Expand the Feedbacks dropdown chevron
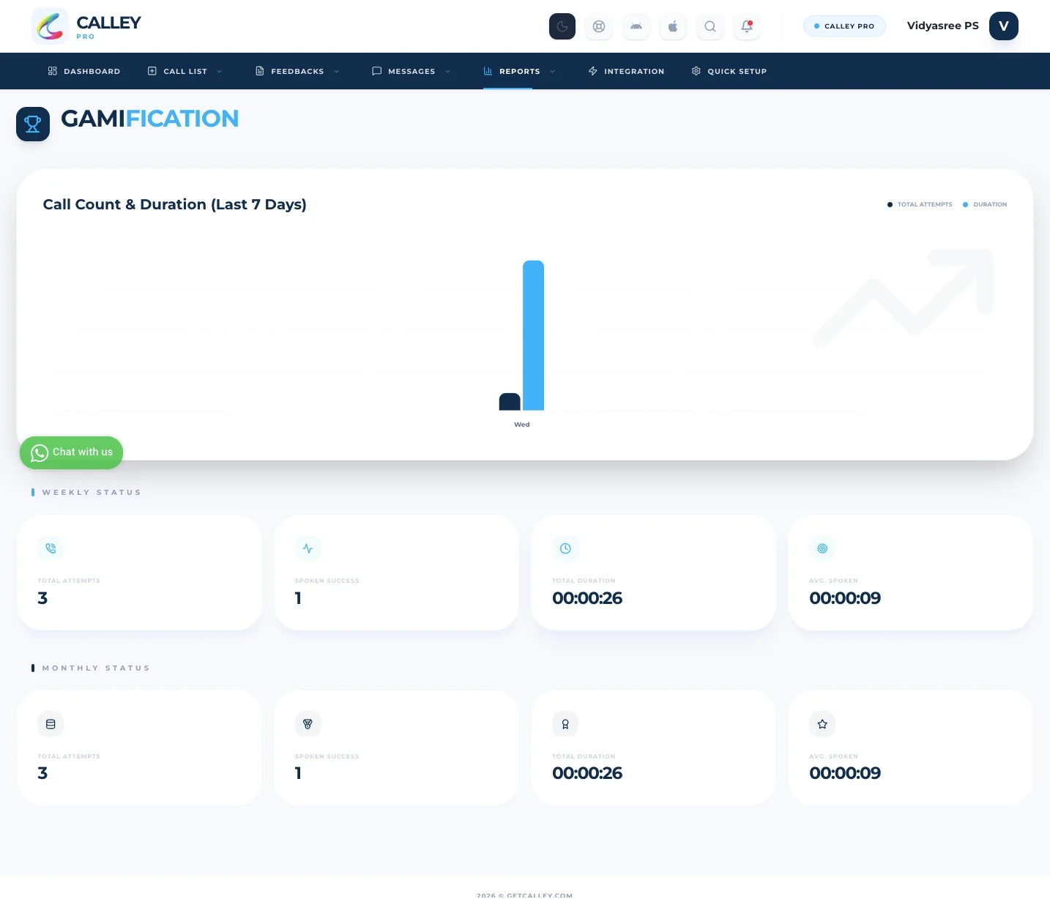 pyautogui.click(x=336, y=72)
